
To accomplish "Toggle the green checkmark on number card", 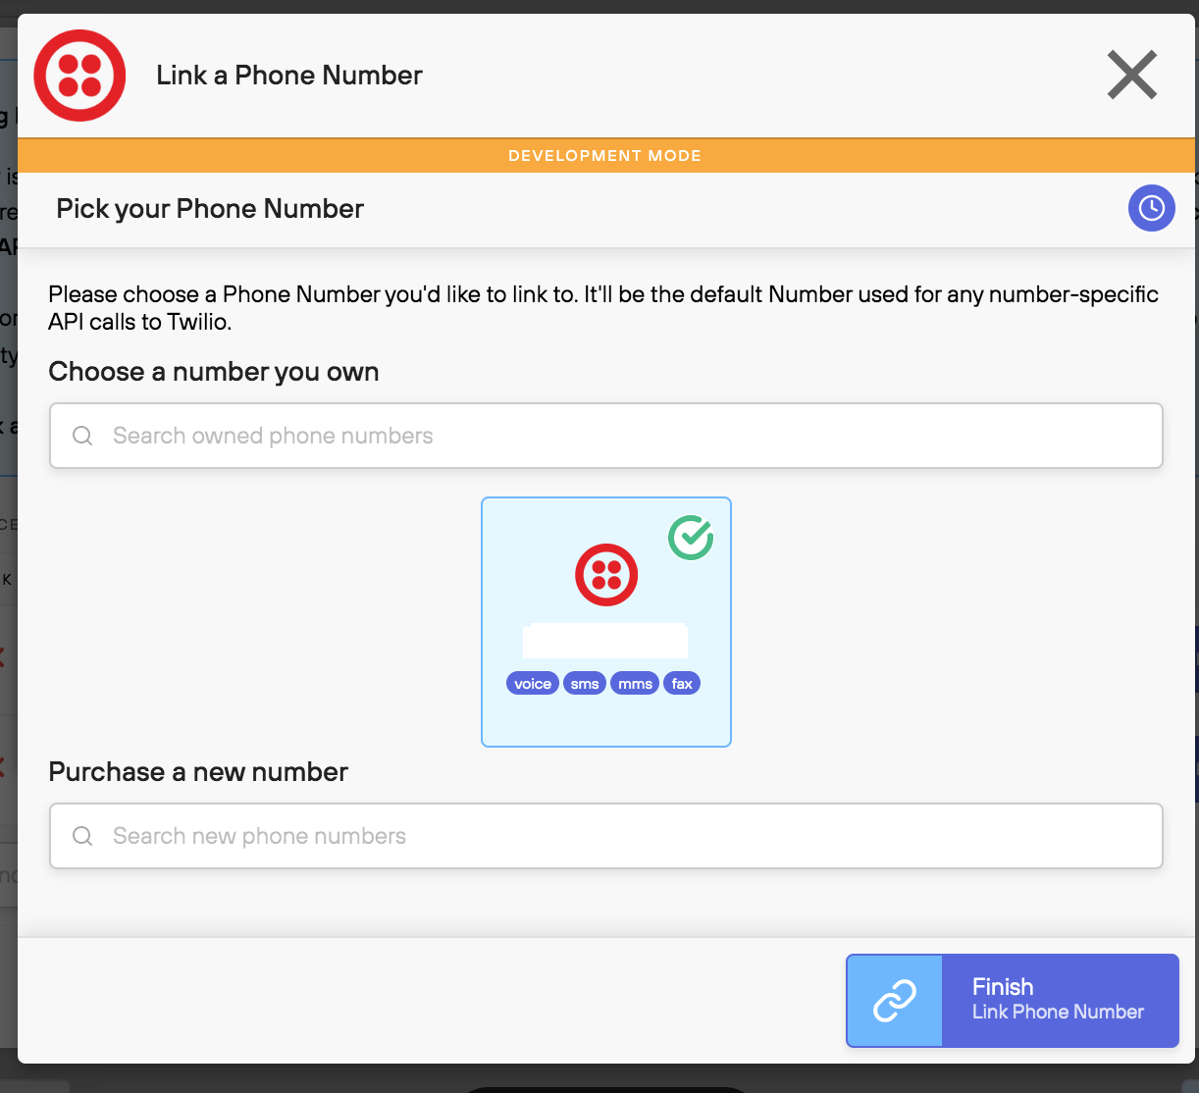I will 691,538.
